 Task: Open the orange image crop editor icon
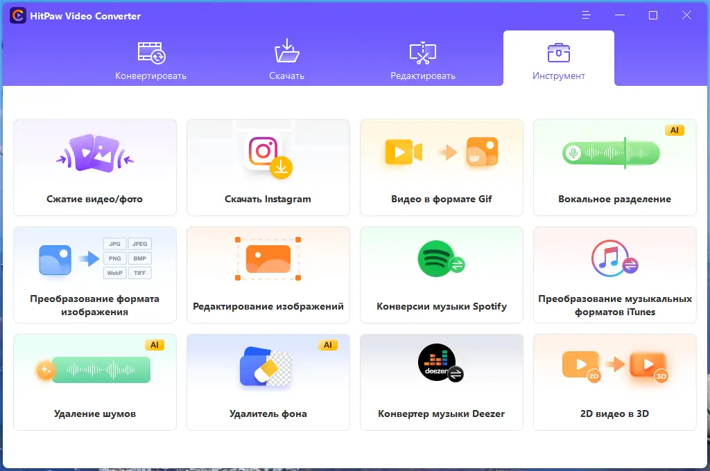click(x=268, y=259)
